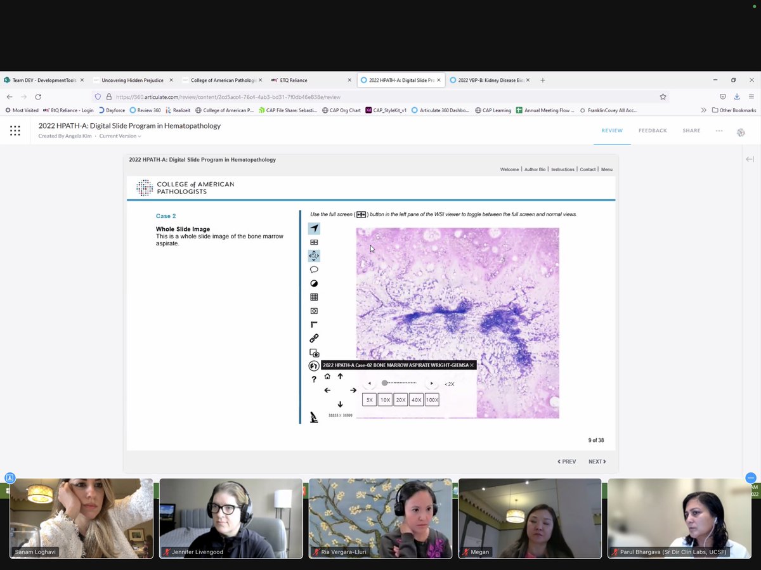Open the annotation speech bubble tool
This screenshot has width=761, height=570.
[314, 269]
